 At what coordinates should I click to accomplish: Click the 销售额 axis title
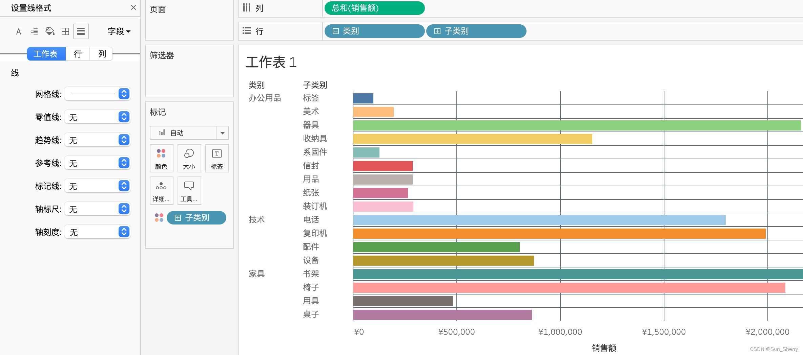click(604, 348)
